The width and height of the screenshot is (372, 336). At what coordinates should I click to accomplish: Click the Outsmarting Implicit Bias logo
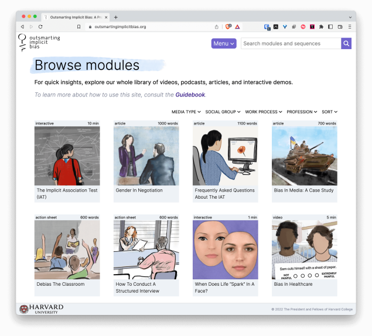pos(39,42)
